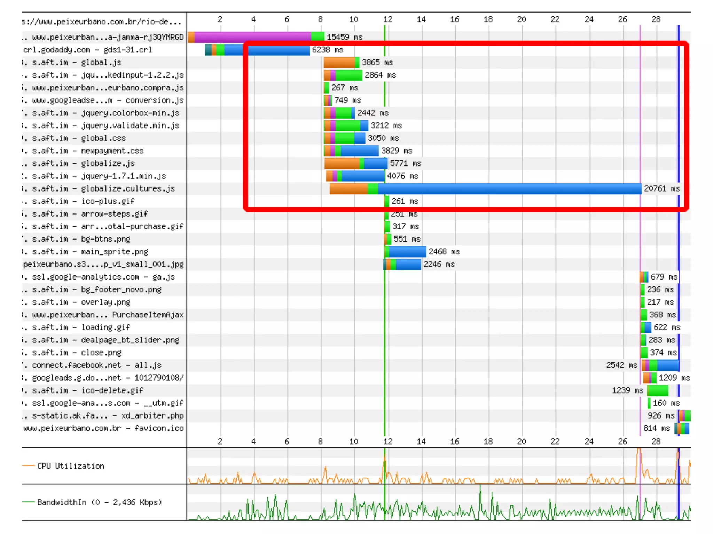Image resolution: width=713 pixels, height=534 pixels.
Task: Click the ico-delete.gif 1239 ms green bar
Action: 657,390
